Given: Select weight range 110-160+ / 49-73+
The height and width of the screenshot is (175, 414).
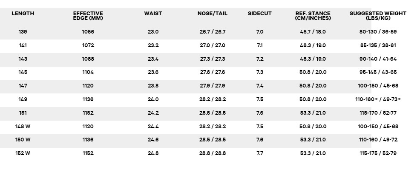Looking at the screenshot, I should point(378,99).
